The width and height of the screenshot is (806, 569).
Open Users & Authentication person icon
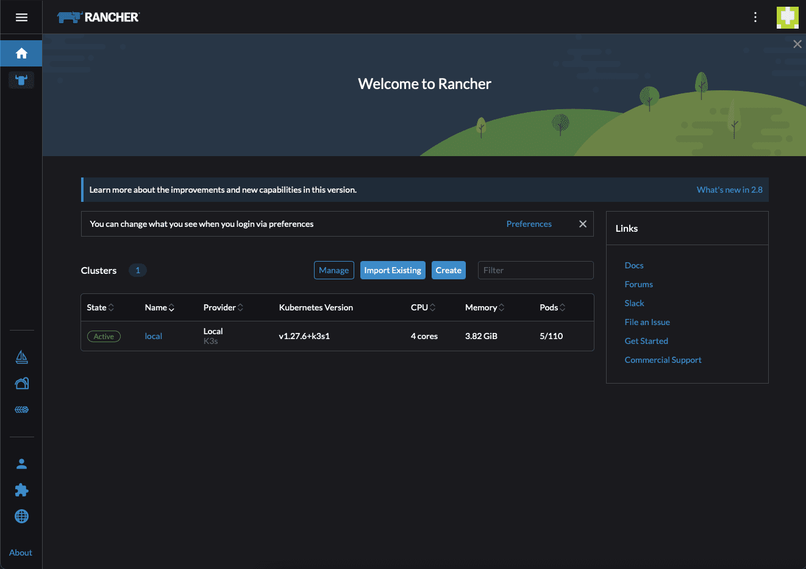click(x=21, y=464)
